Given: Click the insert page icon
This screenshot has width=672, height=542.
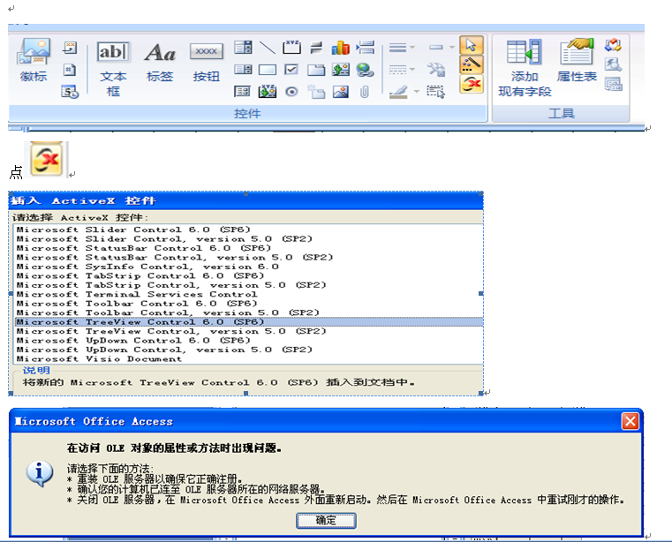Looking at the screenshot, I should [x=316, y=92].
